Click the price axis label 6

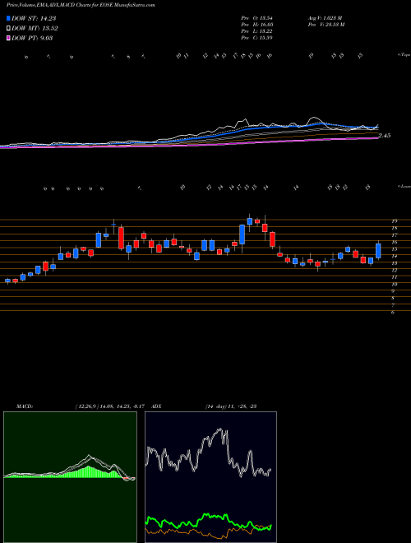393,313
